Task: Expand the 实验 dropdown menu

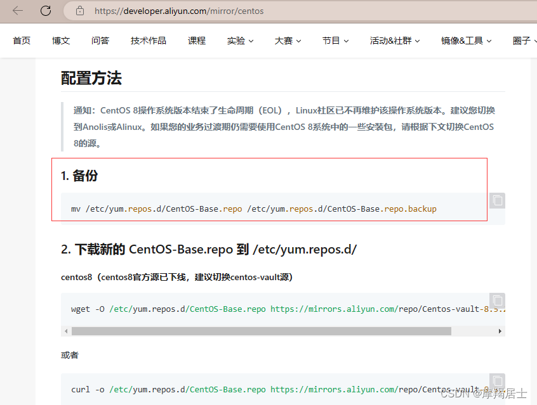Action: click(240, 41)
